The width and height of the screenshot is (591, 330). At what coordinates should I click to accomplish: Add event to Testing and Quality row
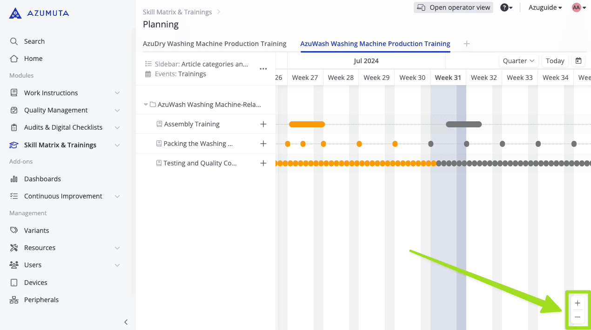(263, 163)
